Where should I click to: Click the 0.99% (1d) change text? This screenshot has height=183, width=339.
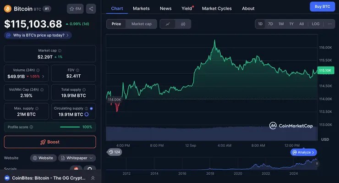(79, 24)
